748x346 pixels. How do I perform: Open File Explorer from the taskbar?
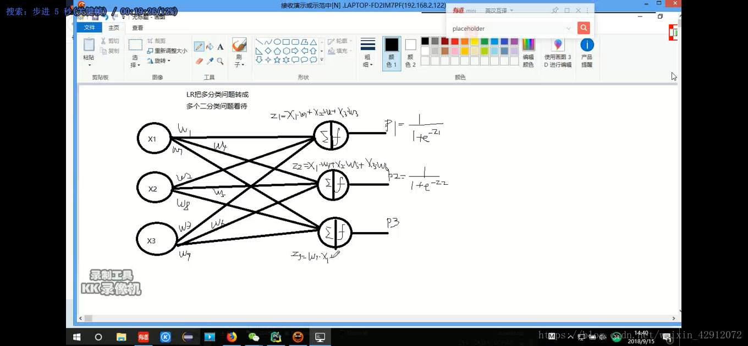(x=121, y=337)
